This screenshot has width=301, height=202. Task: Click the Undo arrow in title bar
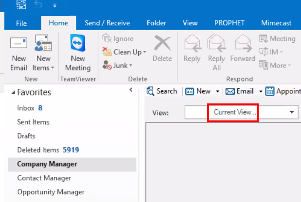tap(38, 4)
